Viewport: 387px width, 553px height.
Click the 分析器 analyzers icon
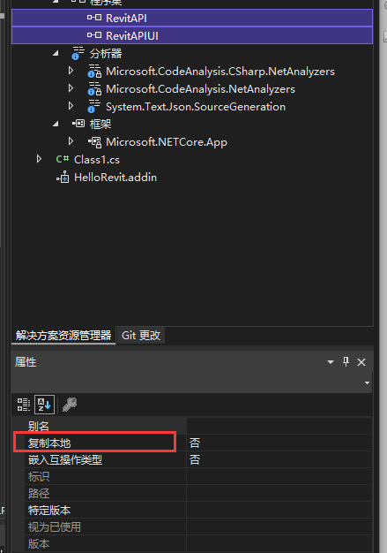pyautogui.click(x=78, y=53)
